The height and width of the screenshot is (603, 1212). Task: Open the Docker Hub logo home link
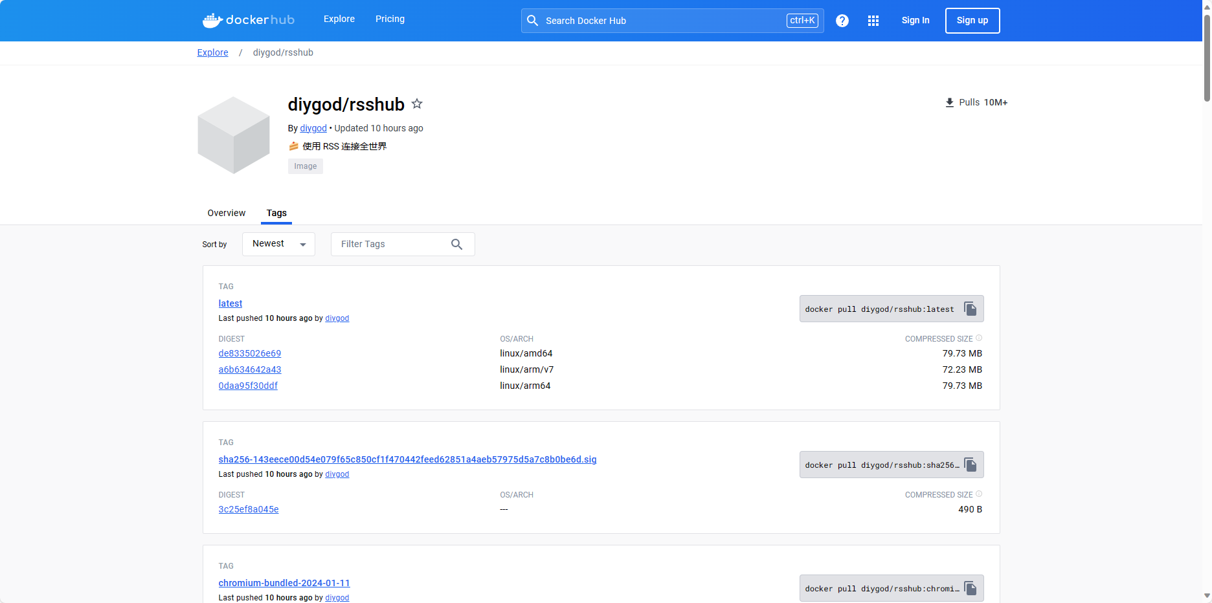point(249,20)
